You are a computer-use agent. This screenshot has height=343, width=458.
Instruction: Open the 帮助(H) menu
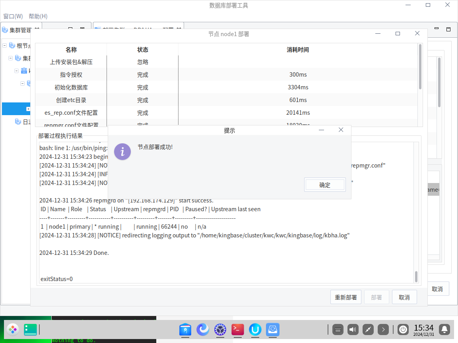(38, 16)
